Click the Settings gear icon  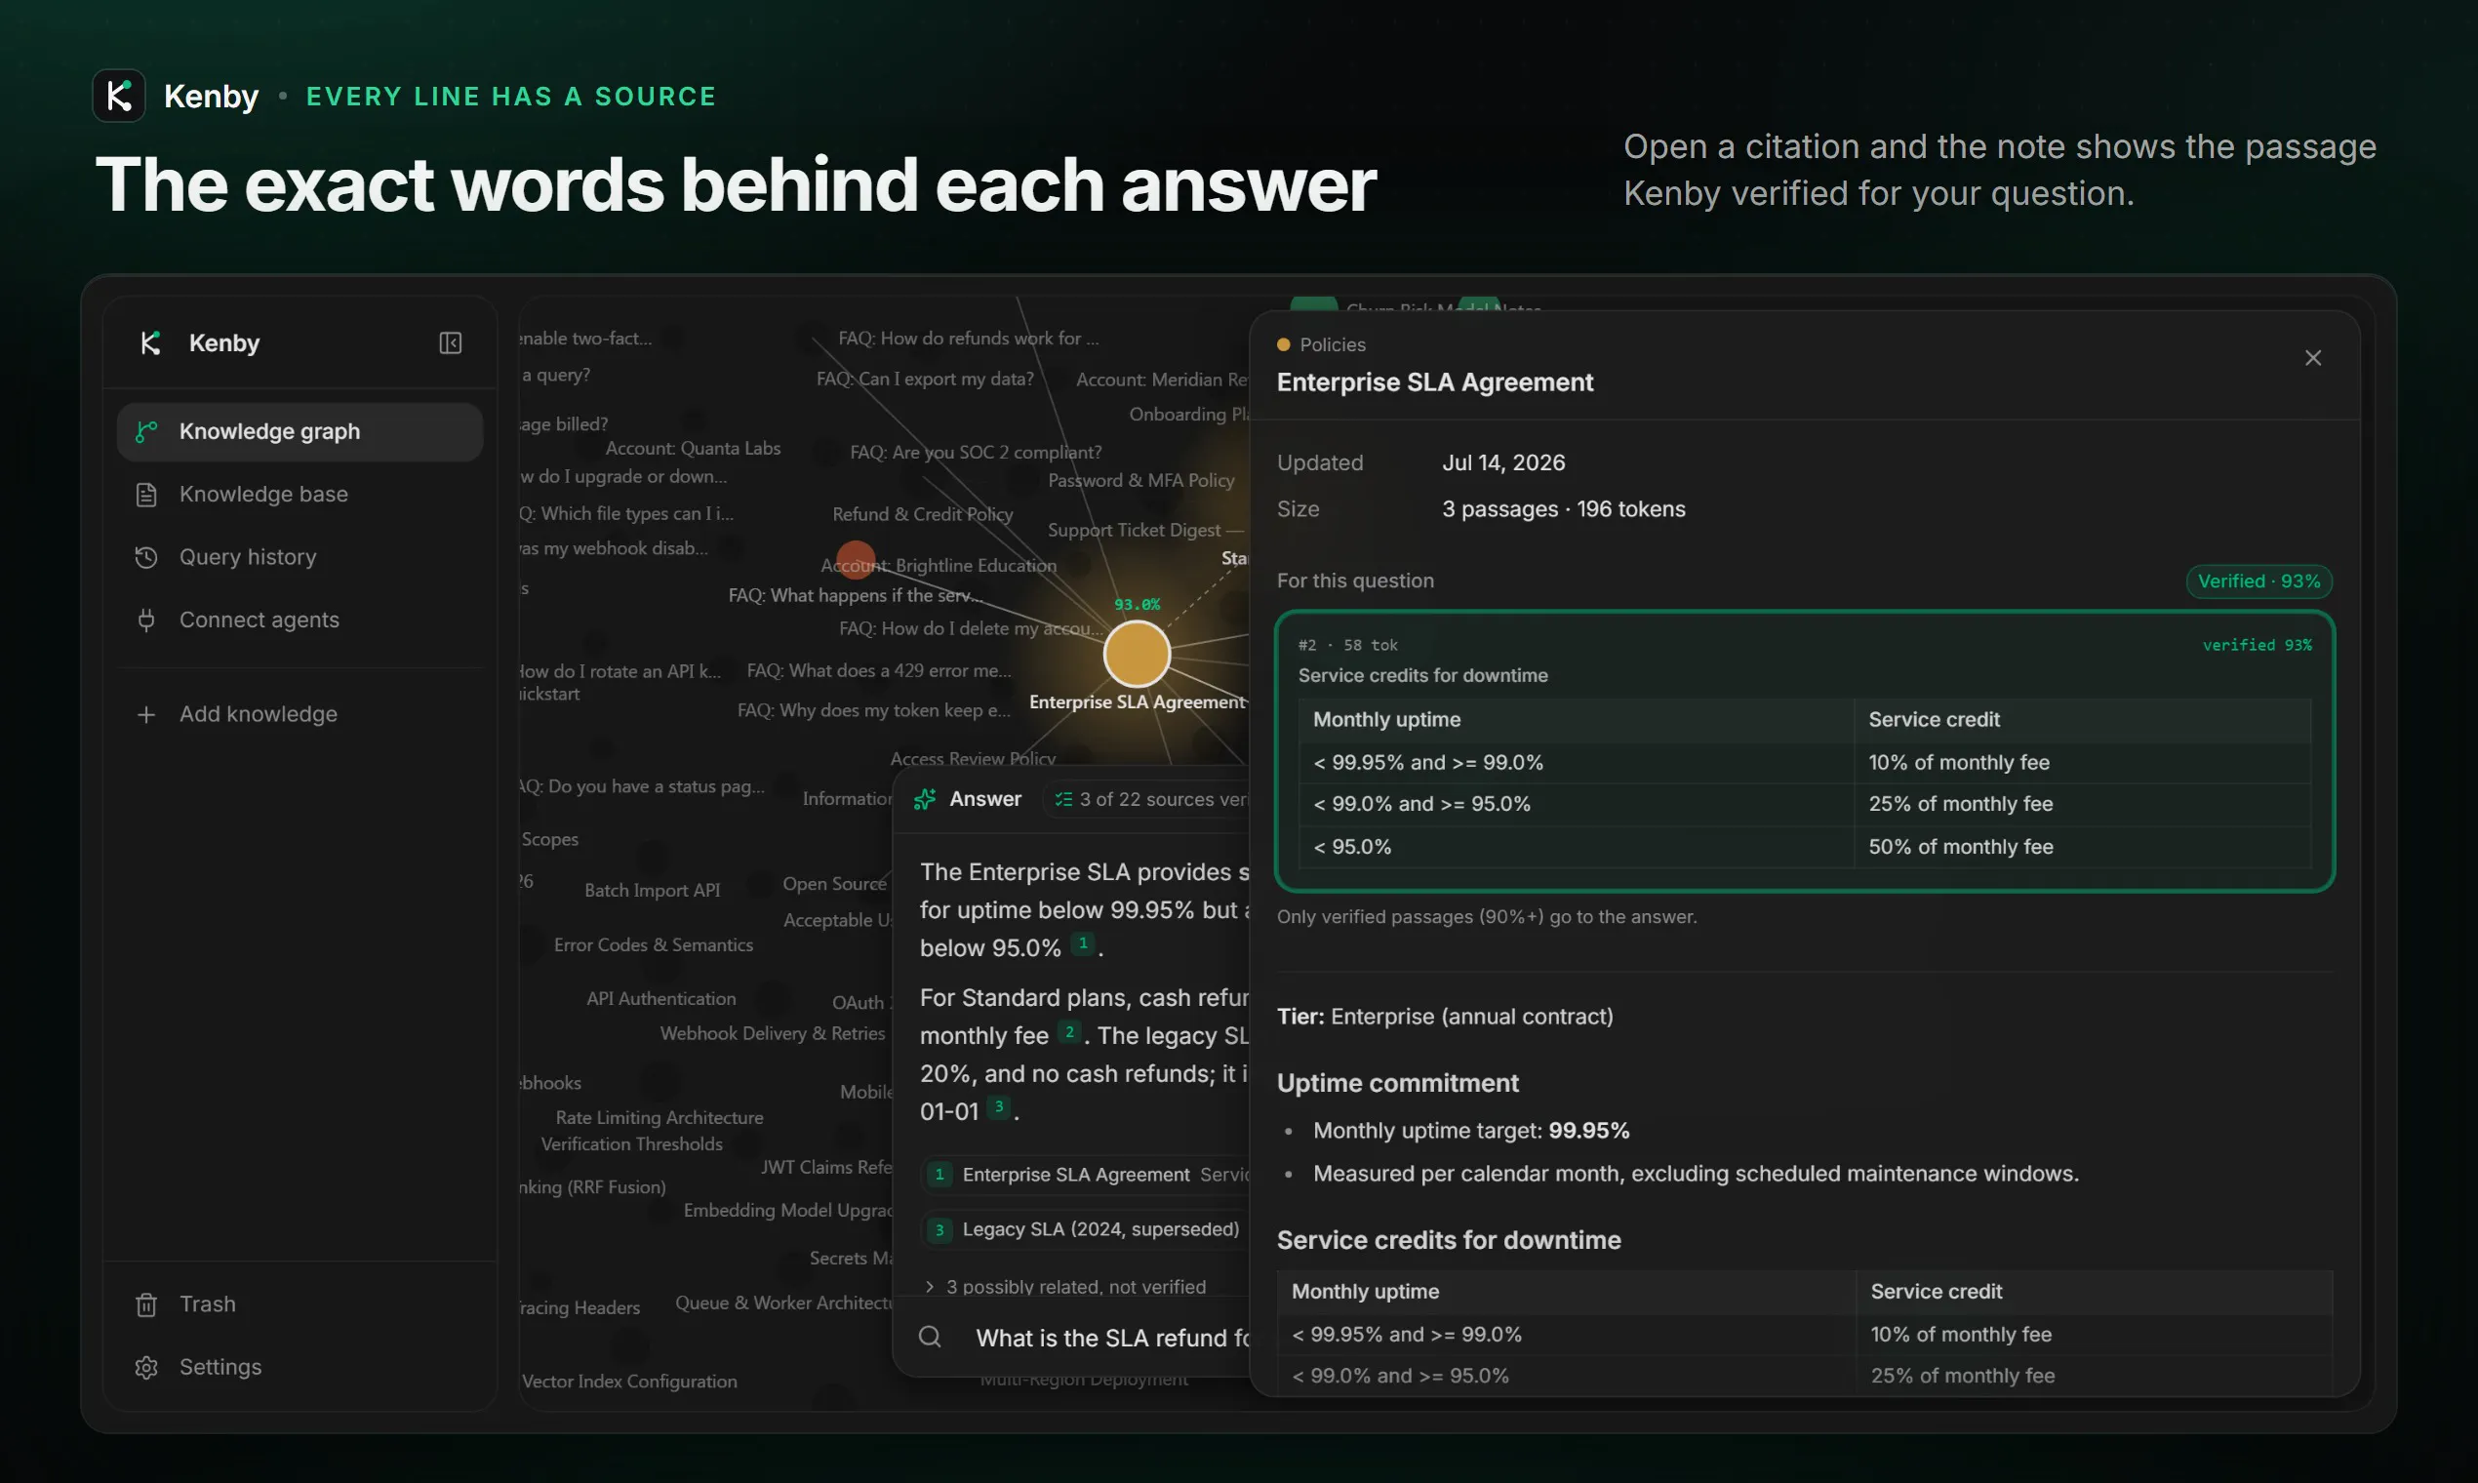click(146, 1367)
